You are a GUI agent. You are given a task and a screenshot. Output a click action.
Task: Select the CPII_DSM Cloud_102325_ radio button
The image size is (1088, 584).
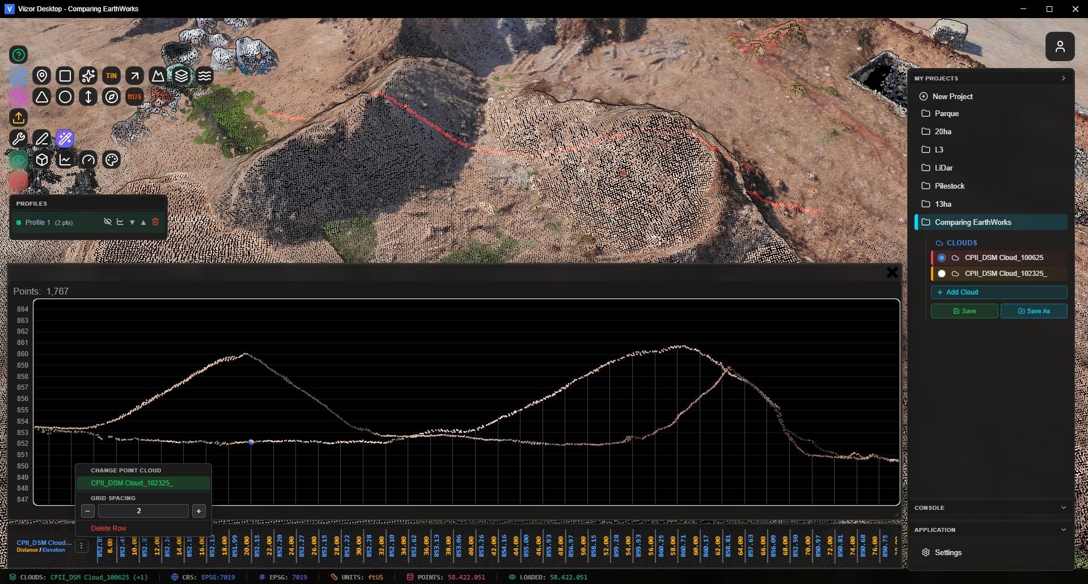tap(942, 274)
